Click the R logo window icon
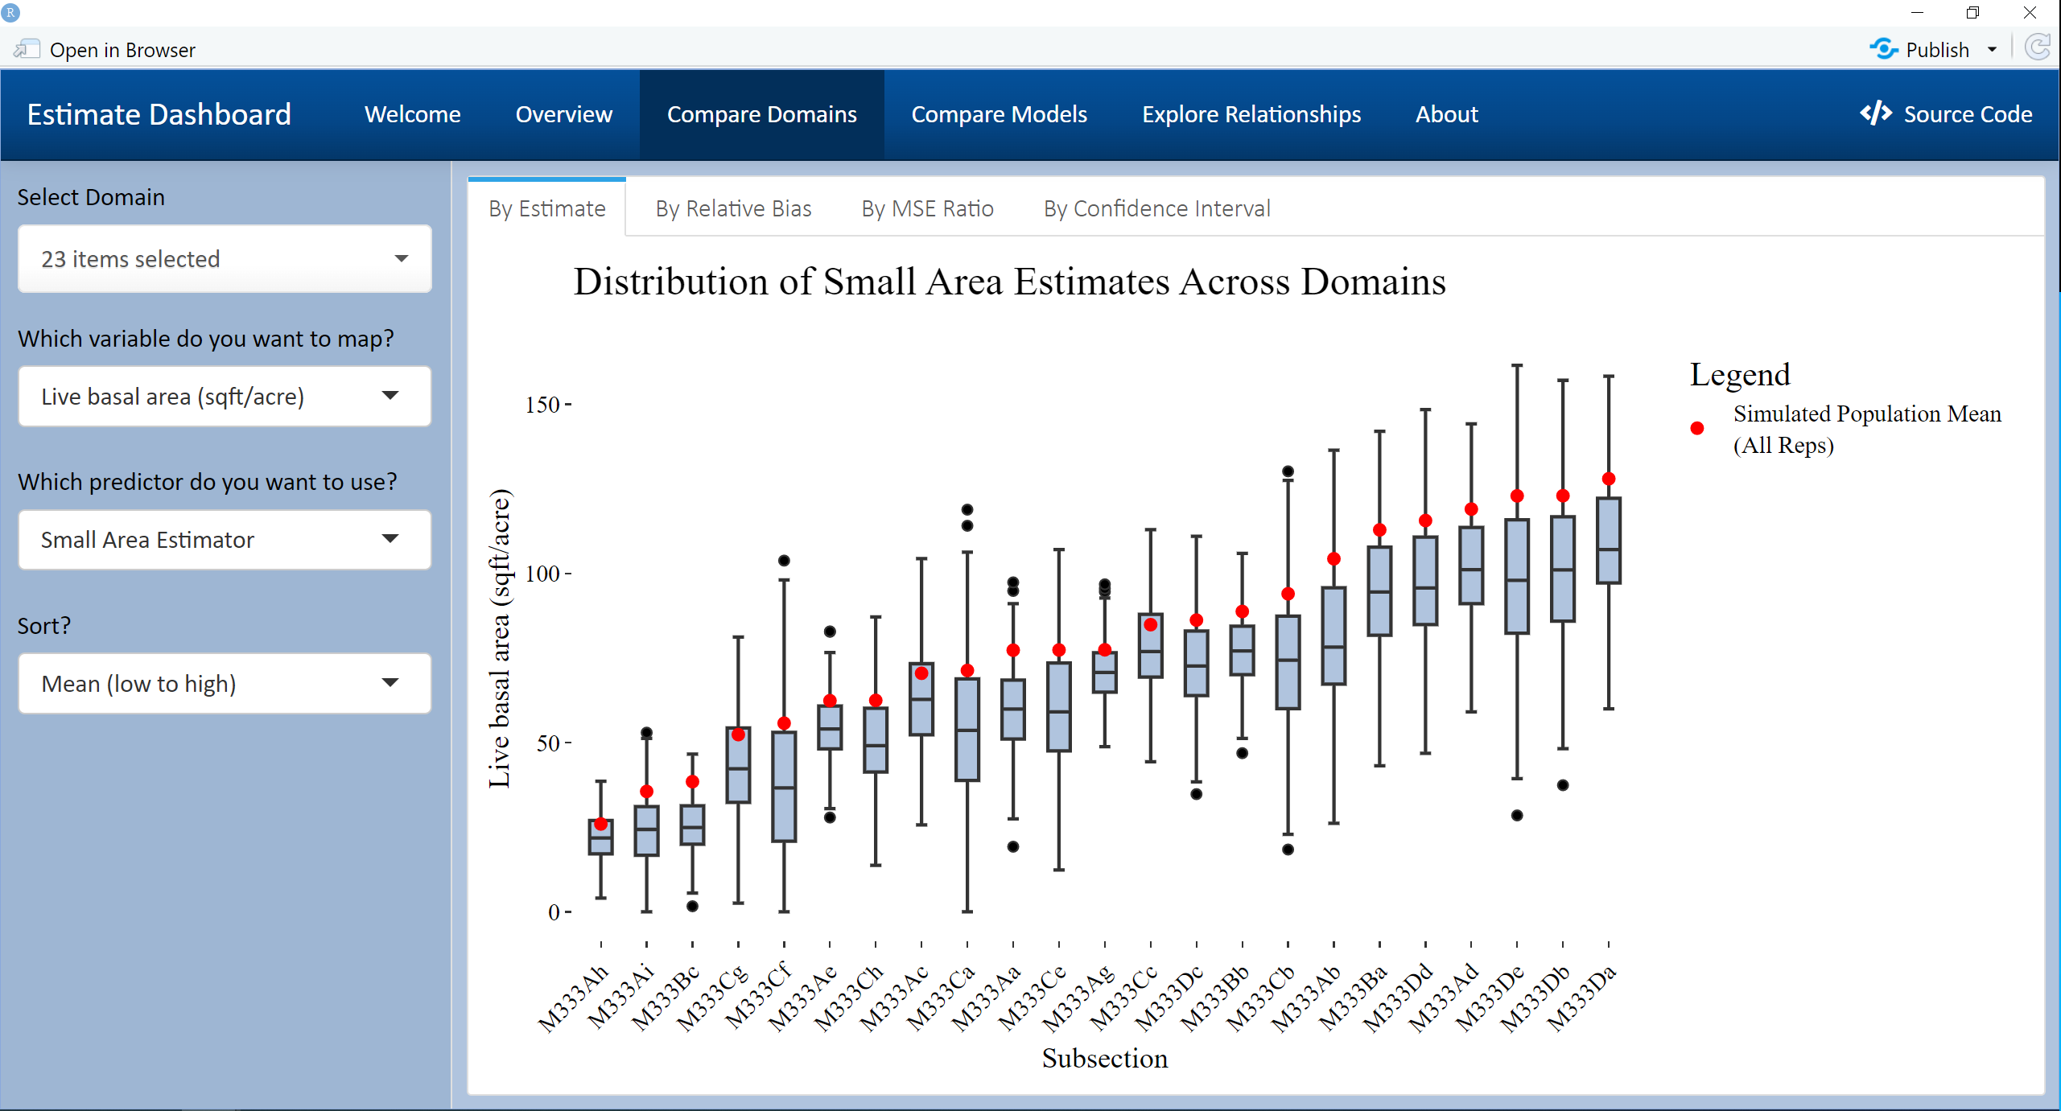 pos(10,12)
